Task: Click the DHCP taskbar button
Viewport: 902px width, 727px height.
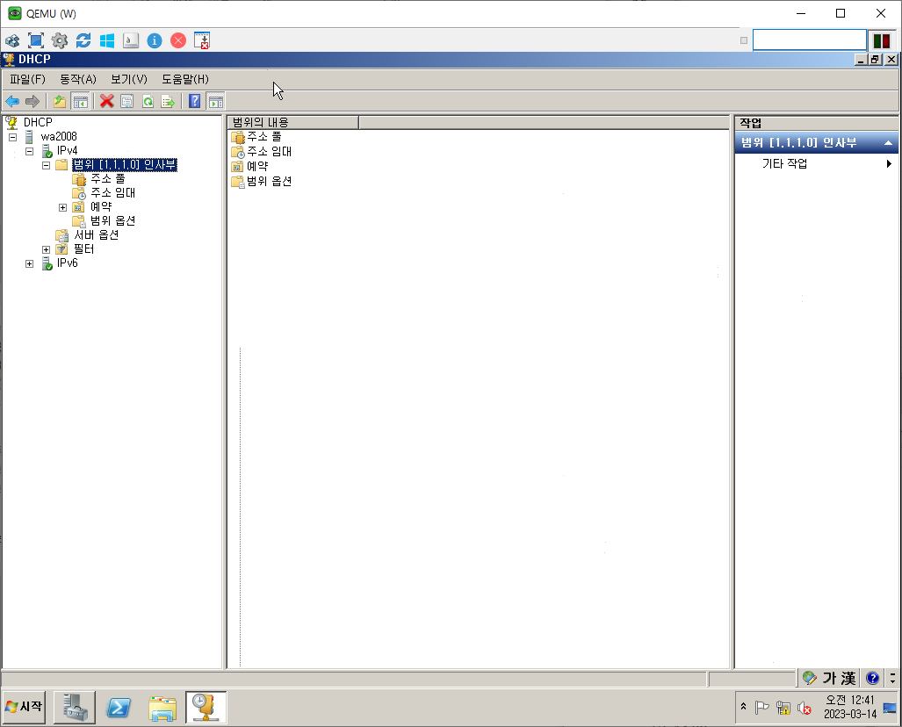Action: (x=206, y=707)
